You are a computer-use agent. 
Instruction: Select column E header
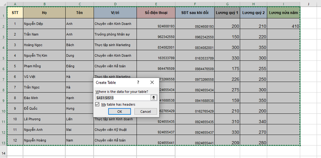click(156, 4)
